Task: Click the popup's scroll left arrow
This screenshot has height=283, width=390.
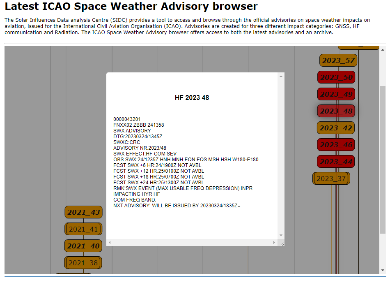Action: point(110,242)
